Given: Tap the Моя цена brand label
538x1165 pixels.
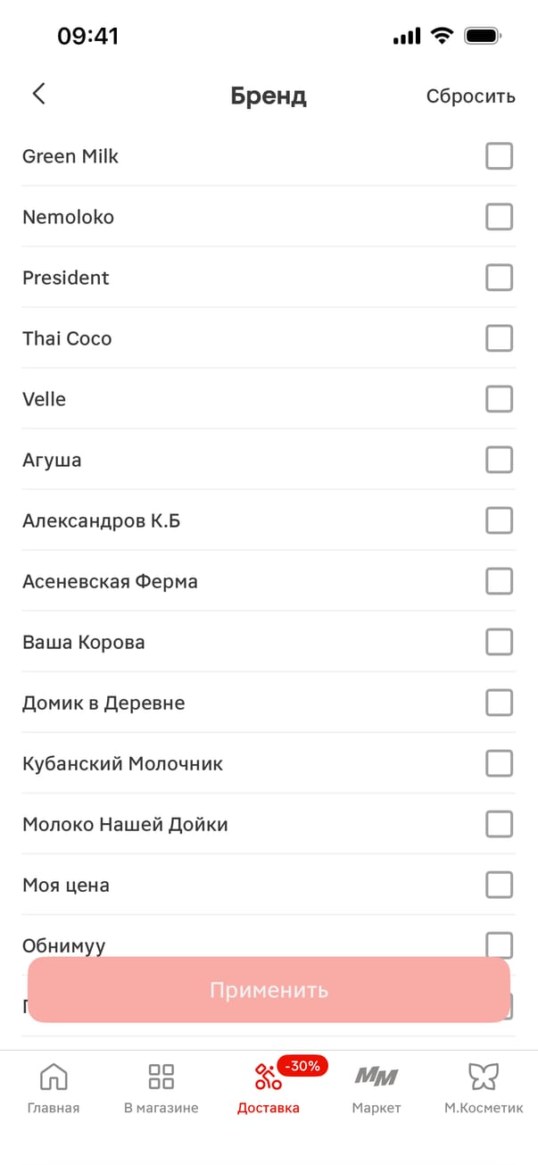Looking at the screenshot, I should pos(66,886).
